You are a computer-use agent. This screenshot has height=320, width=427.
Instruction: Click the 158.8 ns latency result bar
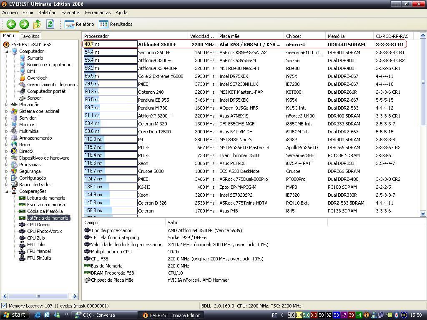111,210
